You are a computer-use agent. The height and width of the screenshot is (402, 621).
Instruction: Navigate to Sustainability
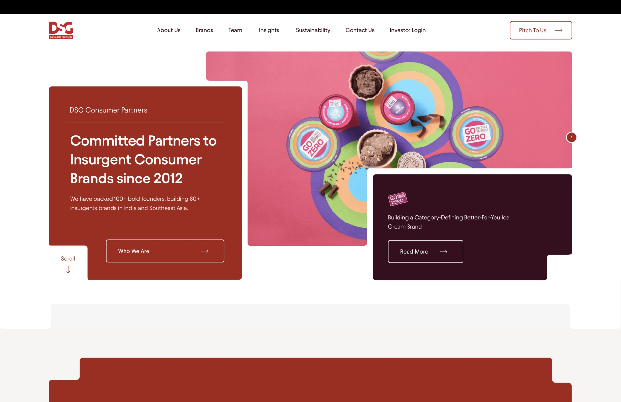[x=313, y=30]
